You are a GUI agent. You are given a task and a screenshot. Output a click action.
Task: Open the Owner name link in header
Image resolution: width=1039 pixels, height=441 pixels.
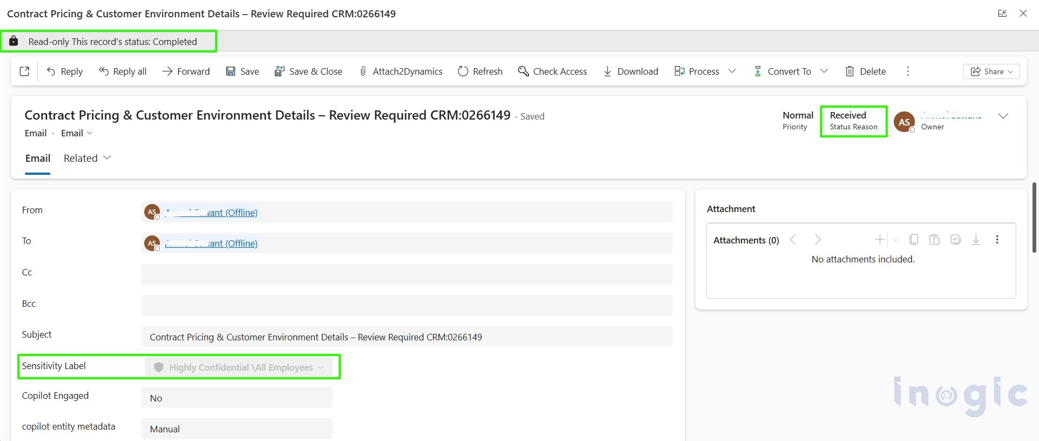pyautogui.click(x=951, y=115)
